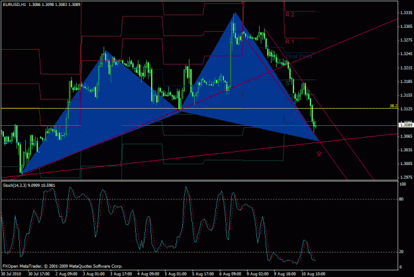Select the red up-arrow marker below the pattern
The width and height of the screenshot is (414, 277).
319,154
